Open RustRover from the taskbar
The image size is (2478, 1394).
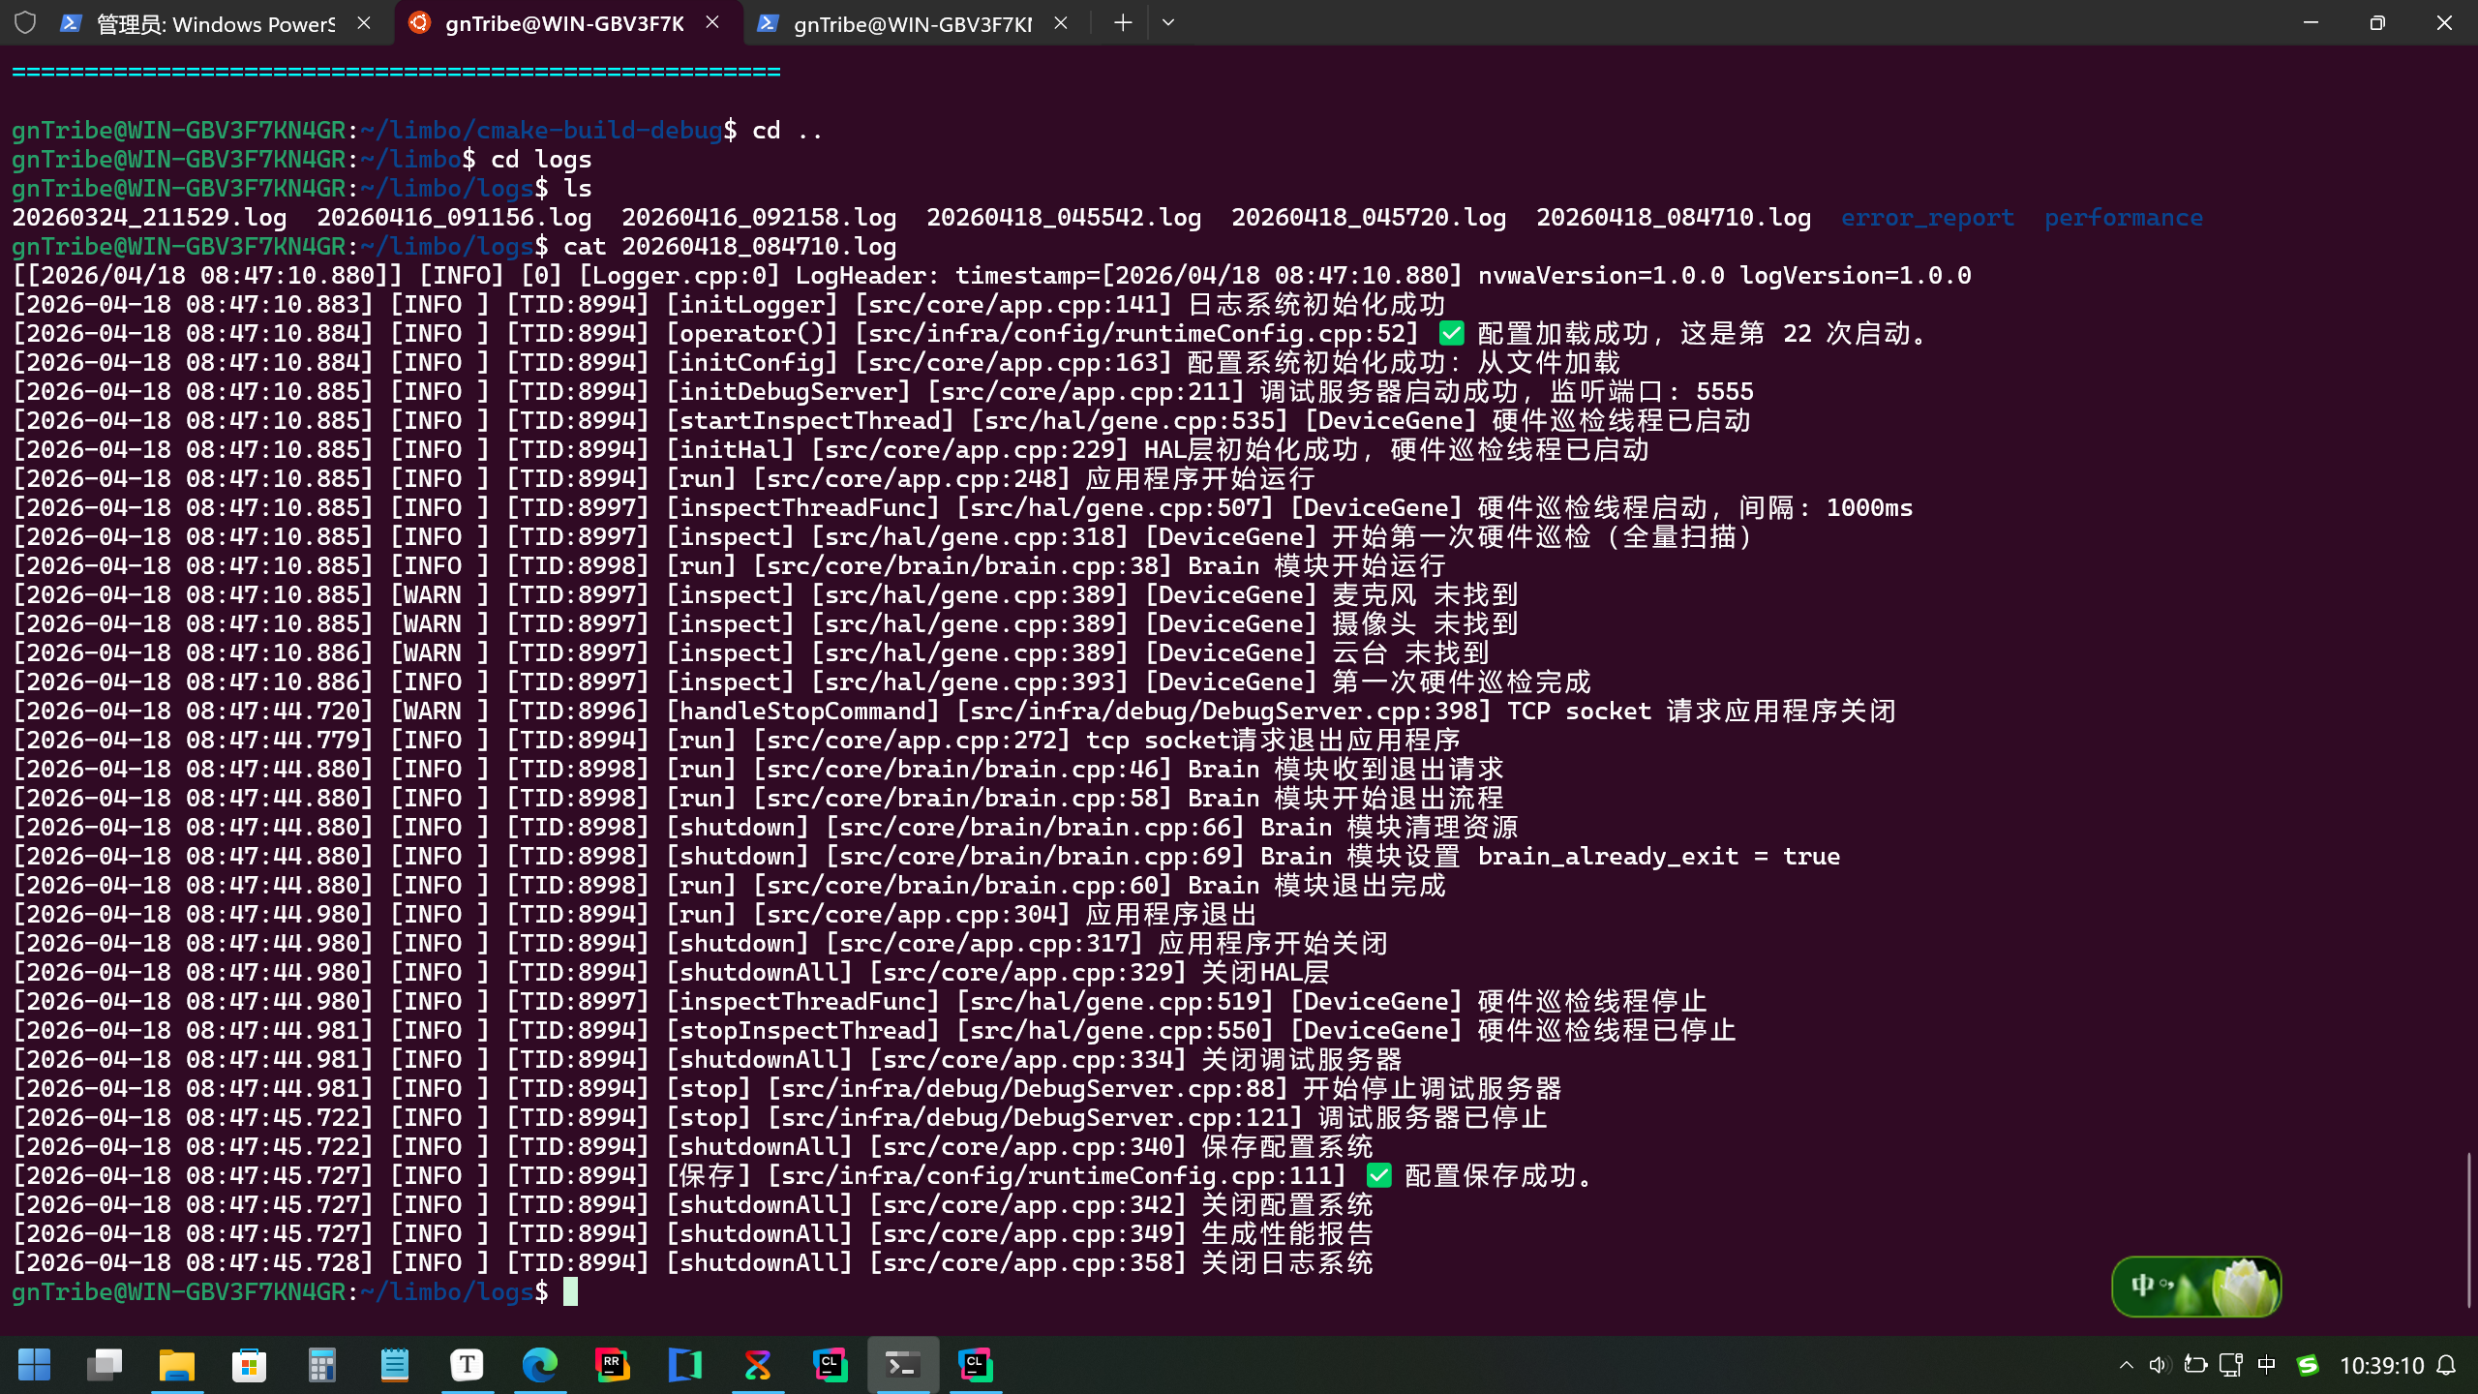612,1365
